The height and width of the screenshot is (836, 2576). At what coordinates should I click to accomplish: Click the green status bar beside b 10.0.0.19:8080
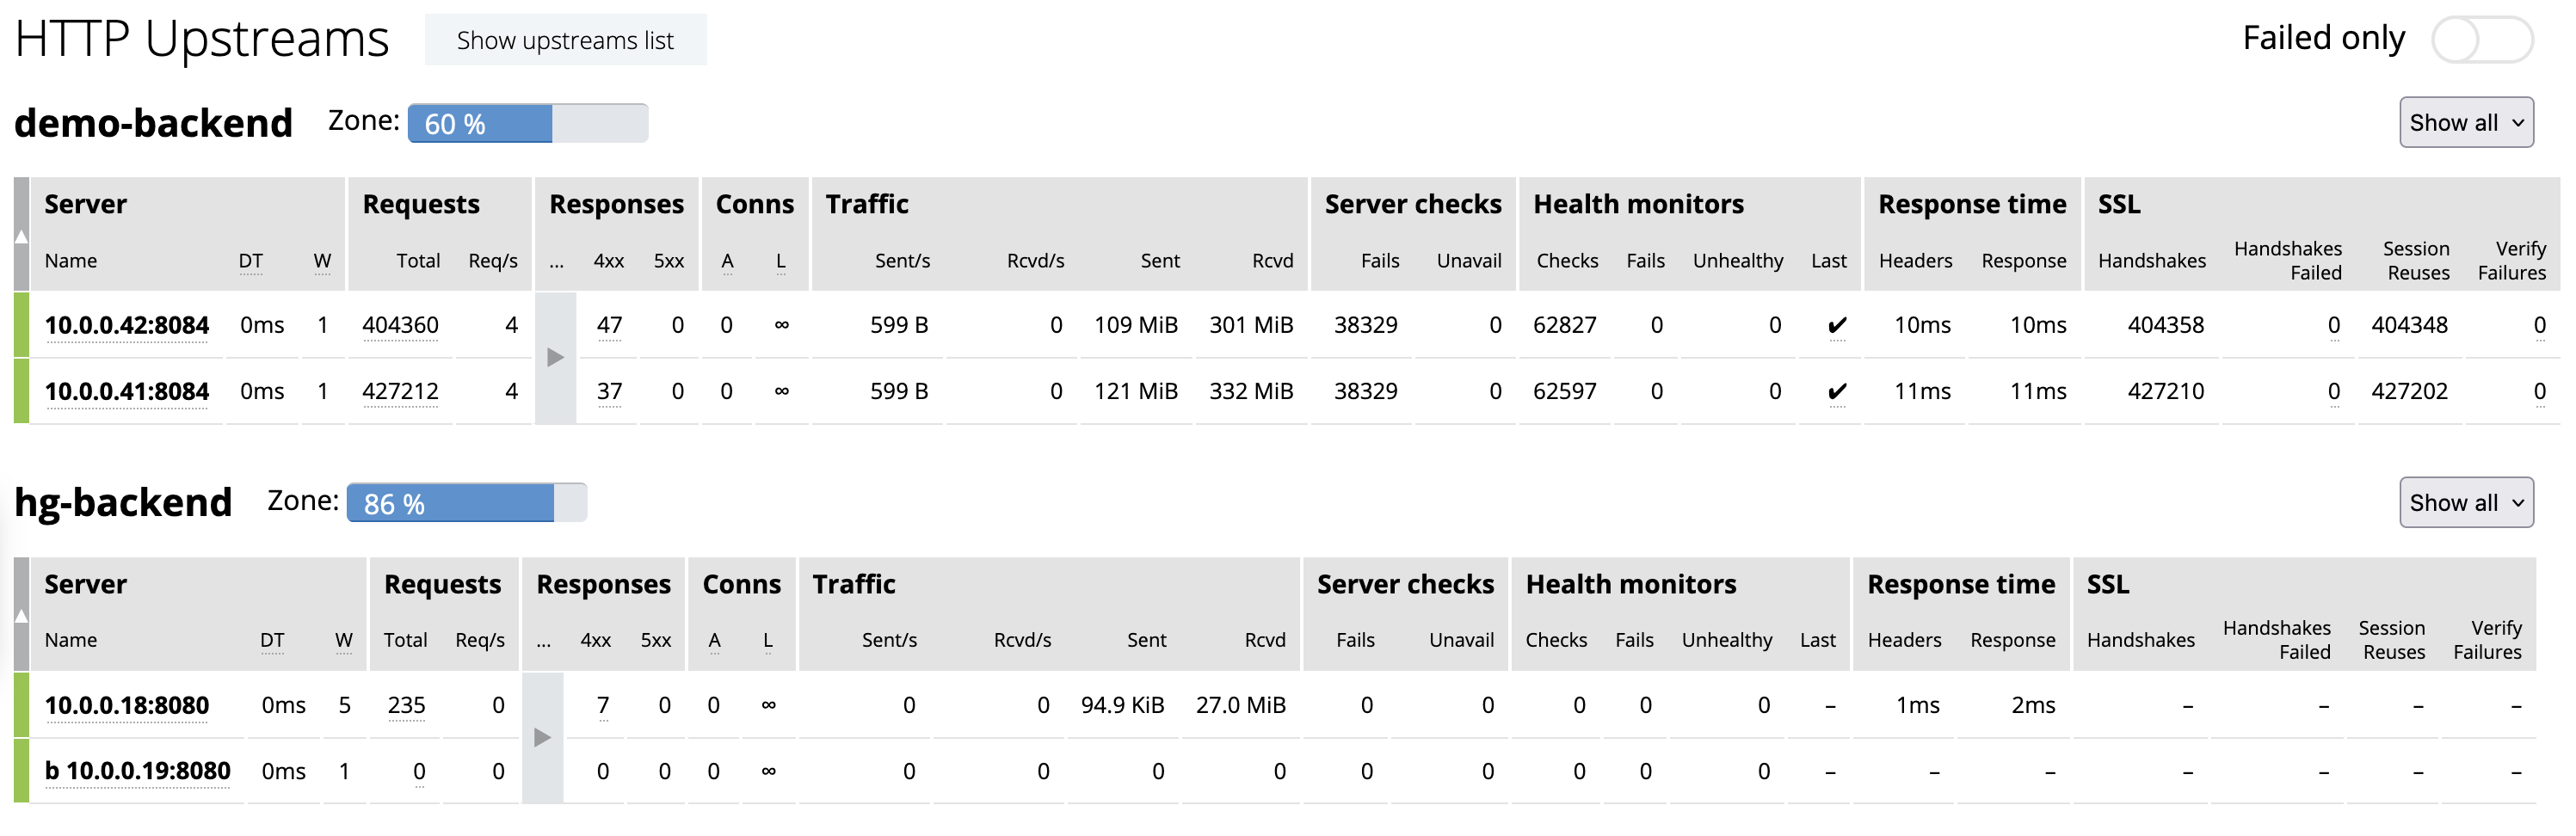(22, 771)
